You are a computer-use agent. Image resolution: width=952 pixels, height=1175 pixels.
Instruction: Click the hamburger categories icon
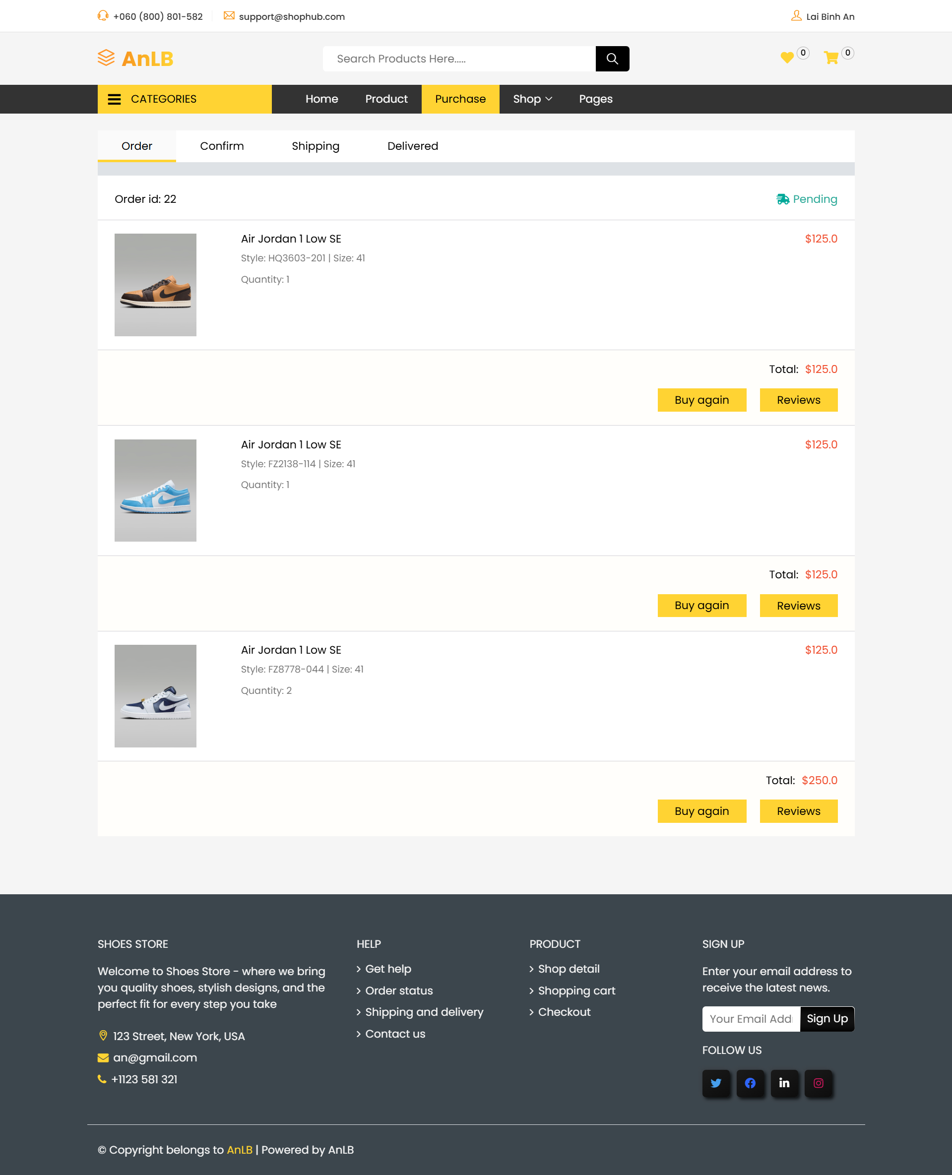(114, 99)
